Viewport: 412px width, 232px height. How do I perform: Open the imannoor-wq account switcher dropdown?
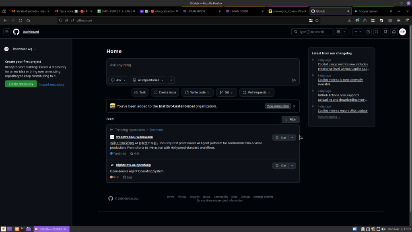pos(24,49)
